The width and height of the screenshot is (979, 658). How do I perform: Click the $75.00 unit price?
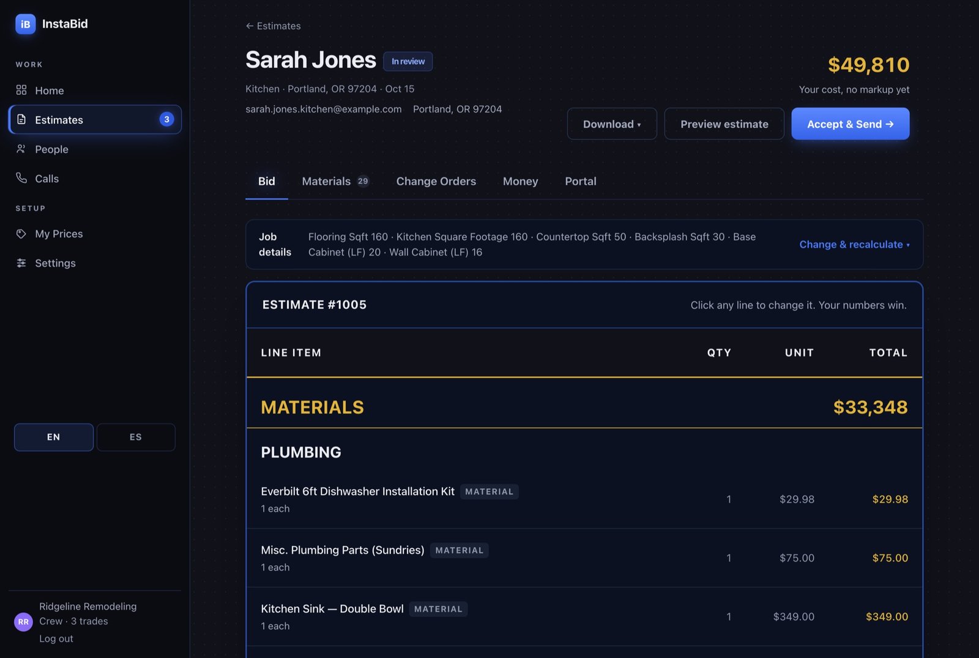coord(797,558)
